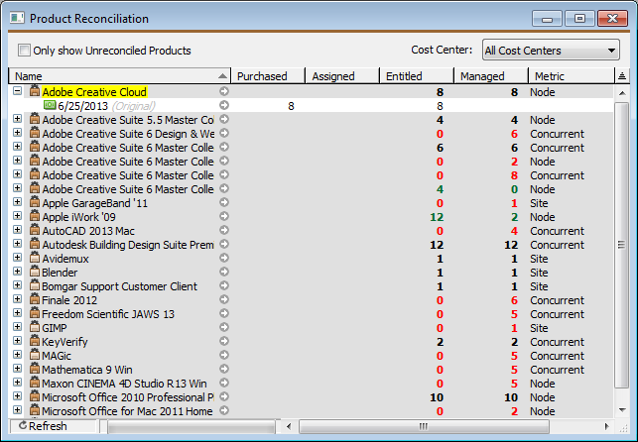Sort by the Purchased column header
Image resolution: width=638 pixels, height=442 pixels.
point(268,76)
